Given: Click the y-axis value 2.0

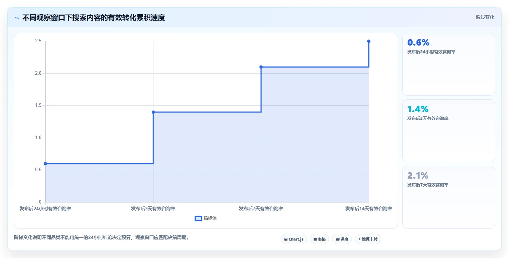Looking at the screenshot, I should click(38, 73).
